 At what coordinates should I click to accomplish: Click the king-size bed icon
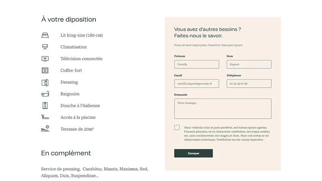(45, 35)
